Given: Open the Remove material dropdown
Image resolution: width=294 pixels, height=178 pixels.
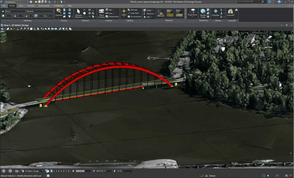Looking at the screenshot, I should coord(149,14).
